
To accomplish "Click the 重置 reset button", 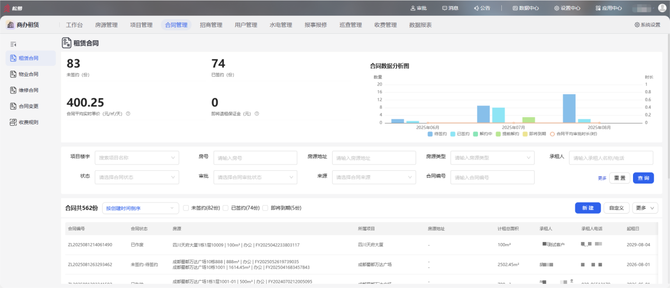I will [x=620, y=178].
